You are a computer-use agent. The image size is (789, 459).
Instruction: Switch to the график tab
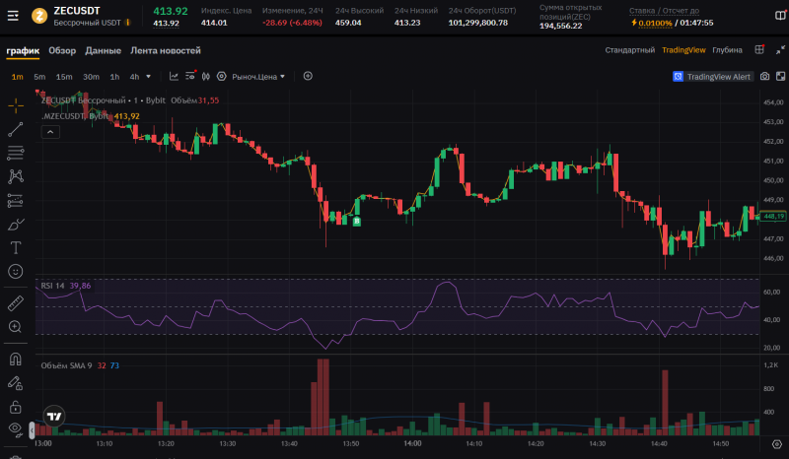pos(23,51)
